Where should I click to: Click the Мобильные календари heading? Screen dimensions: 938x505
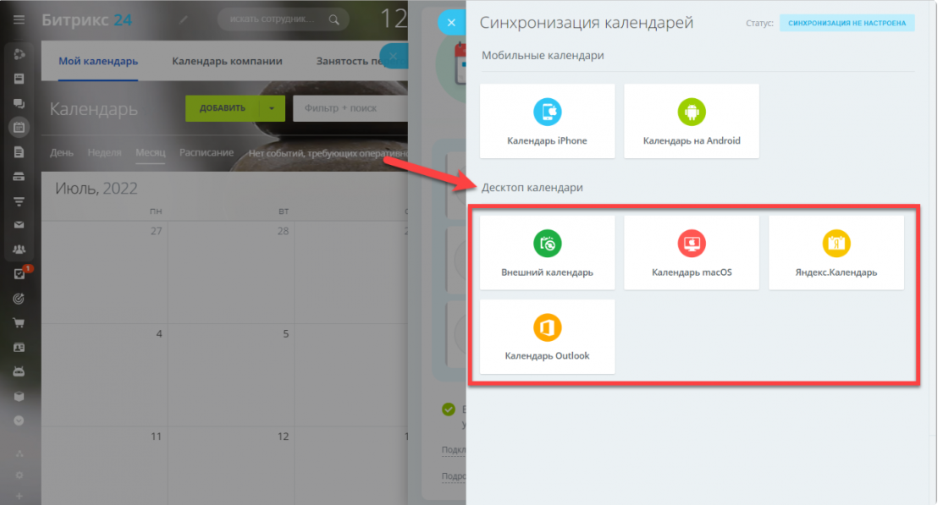pyautogui.click(x=543, y=56)
